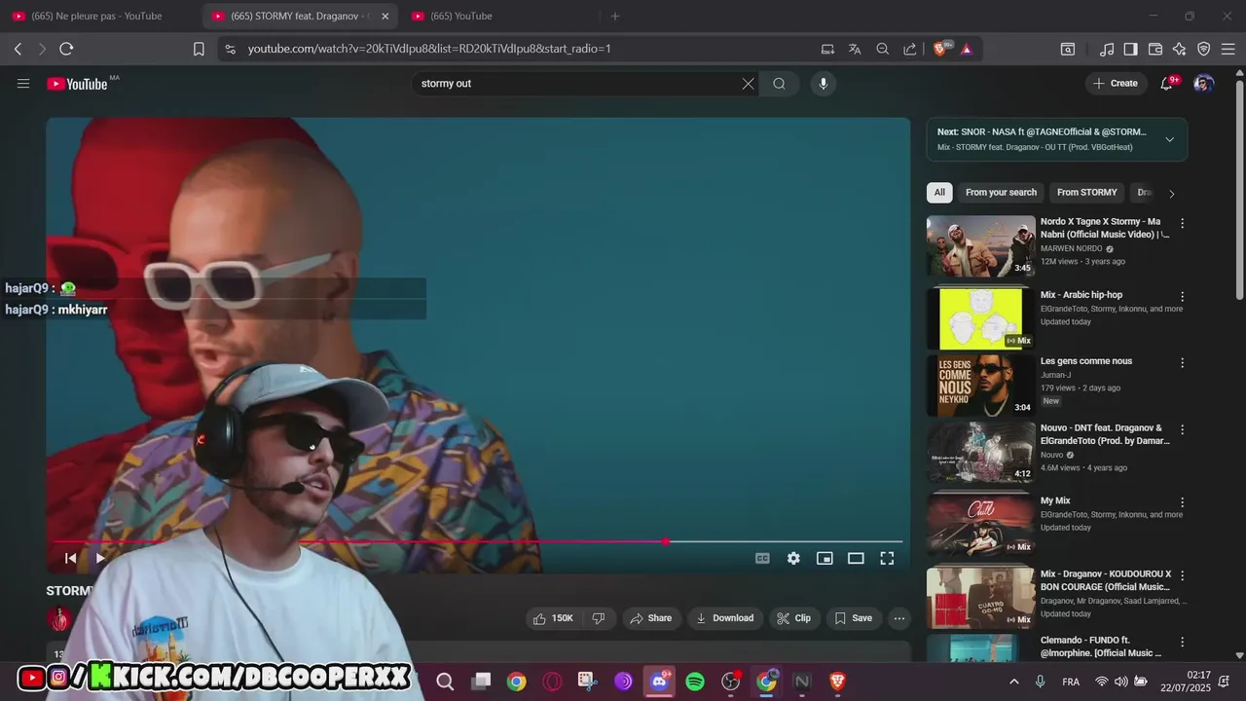Save the video to a playlist
1246x701 pixels.
click(x=853, y=618)
